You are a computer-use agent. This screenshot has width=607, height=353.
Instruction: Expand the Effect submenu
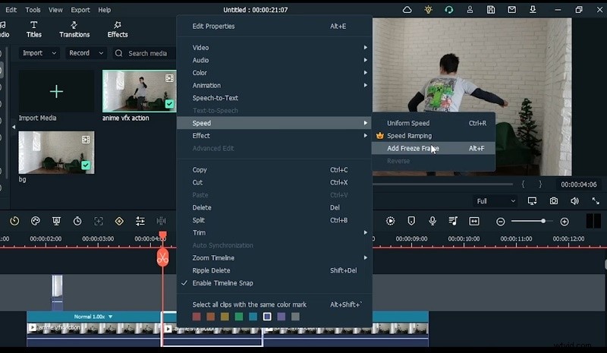pyautogui.click(x=275, y=136)
